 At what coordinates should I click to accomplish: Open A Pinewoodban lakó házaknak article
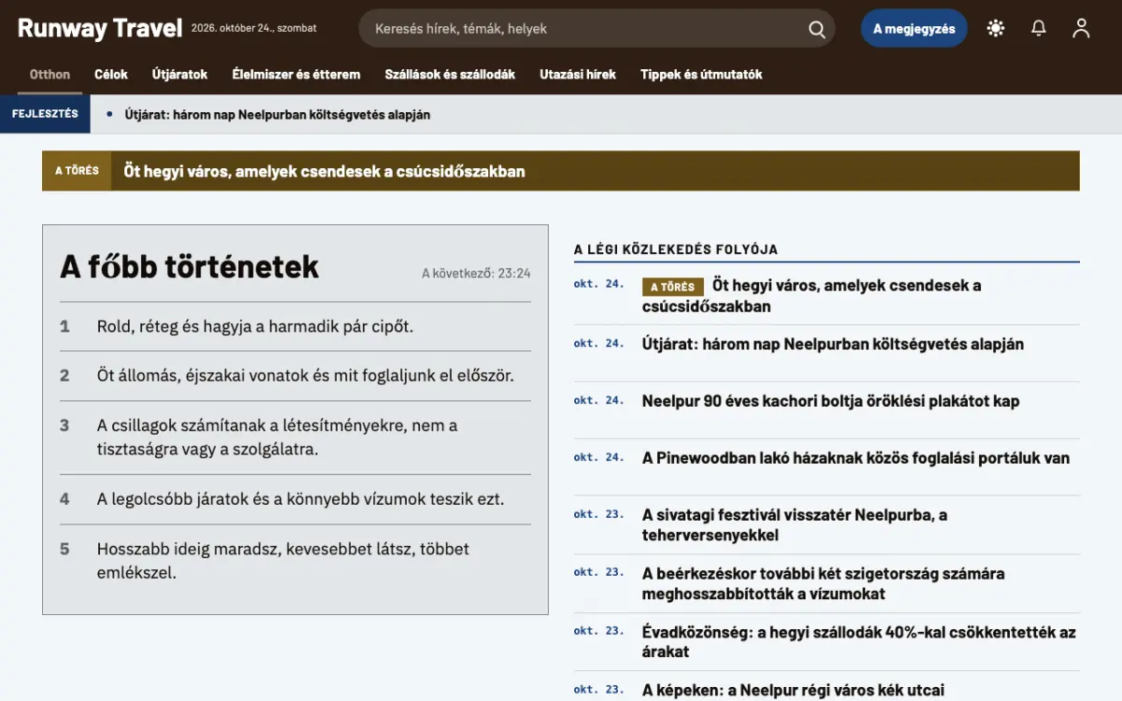click(856, 458)
